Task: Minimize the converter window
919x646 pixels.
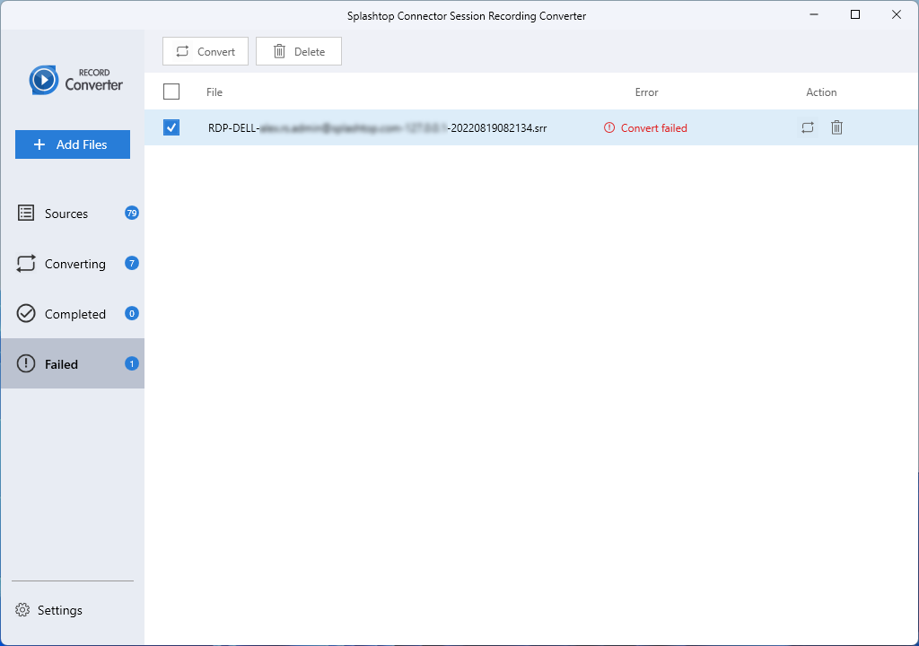Action: click(813, 14)
